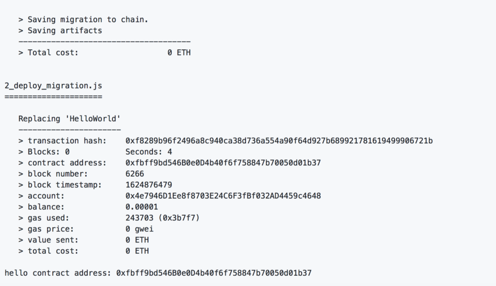Click the balance value 0.00001

[x=142, y=207]
